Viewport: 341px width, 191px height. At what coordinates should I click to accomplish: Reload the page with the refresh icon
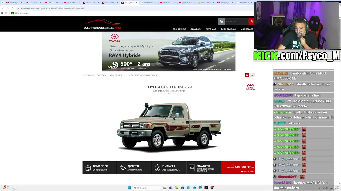(12, 8)
